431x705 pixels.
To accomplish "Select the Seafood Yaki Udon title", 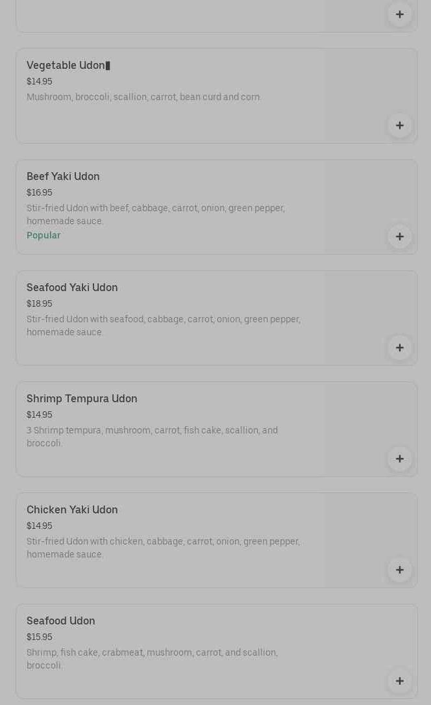I will click(x=72, y=288).
